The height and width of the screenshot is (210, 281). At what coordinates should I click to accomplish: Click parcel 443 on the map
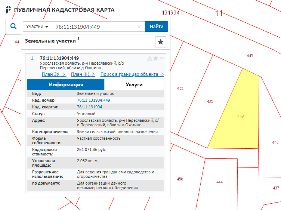coord(275,142)
